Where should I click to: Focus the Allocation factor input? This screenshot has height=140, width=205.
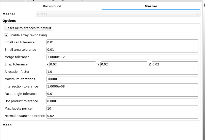click(x=122, y=72)
